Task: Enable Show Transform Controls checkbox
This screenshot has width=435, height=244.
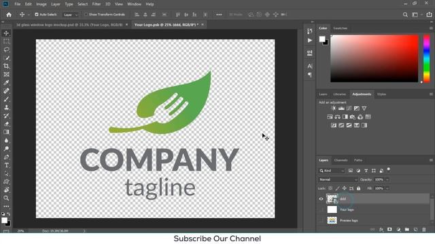Action: pyautogui.click(x=86, y=14)
